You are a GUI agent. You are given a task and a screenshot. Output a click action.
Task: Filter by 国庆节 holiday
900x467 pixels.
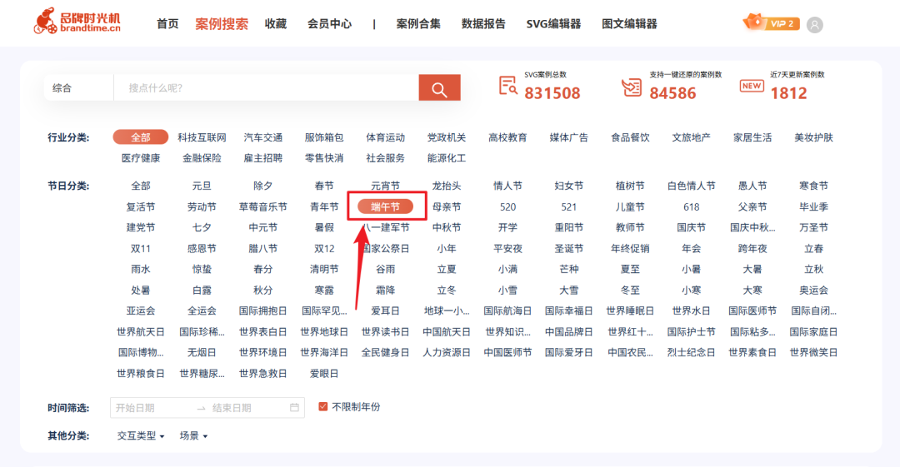692,228
